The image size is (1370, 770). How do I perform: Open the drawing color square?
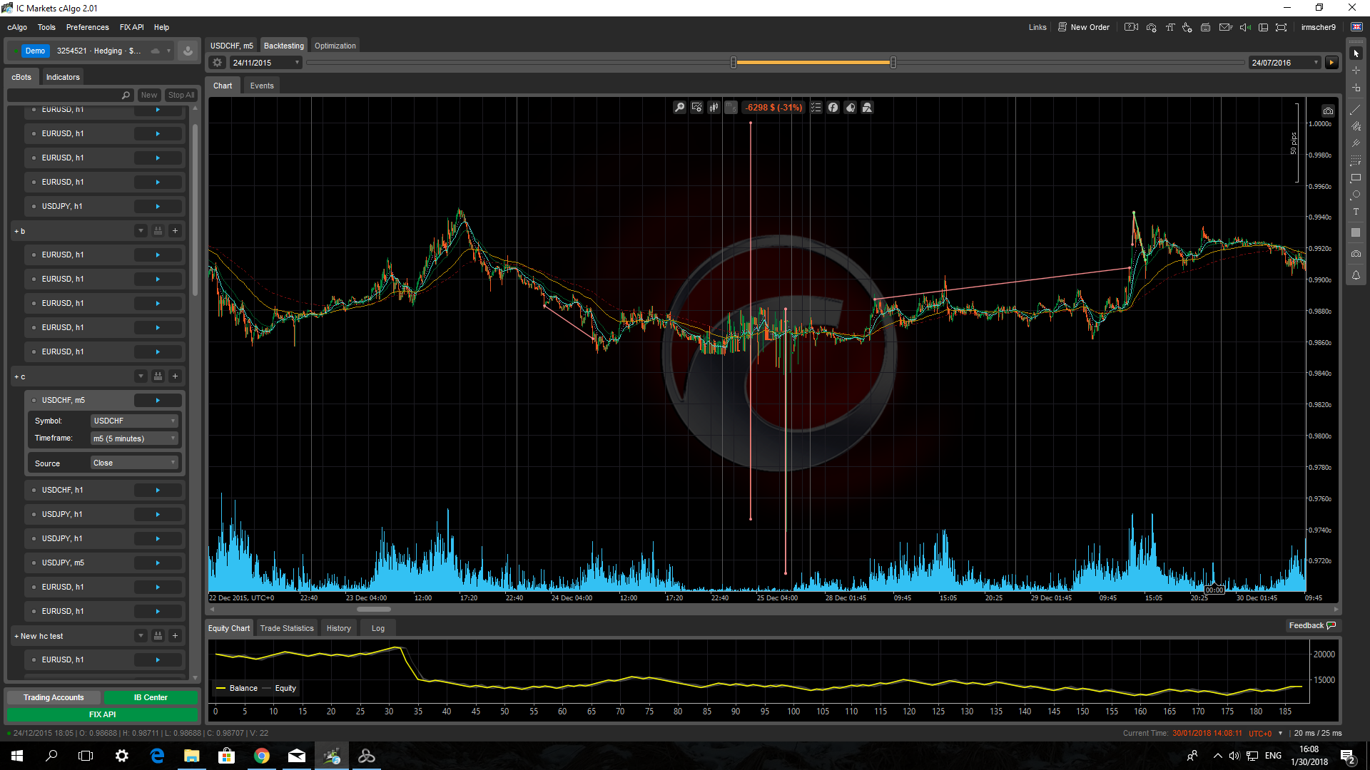(1356, 232)
